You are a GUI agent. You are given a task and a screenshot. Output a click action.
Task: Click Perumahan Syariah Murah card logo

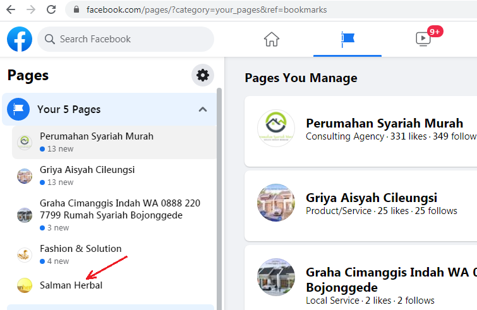tap(276, 128)
